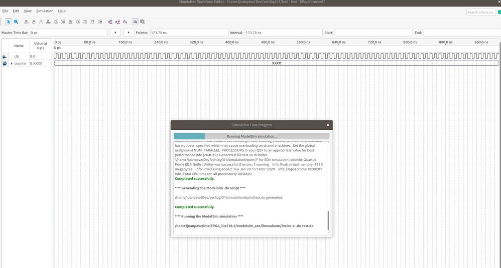Focus the Search altera.com box
This screenshot has width=501, height=268.
tap(481, 12)
